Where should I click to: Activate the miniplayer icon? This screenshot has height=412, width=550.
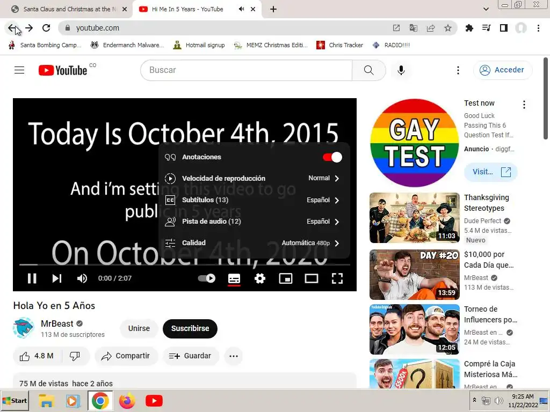pos(286,278)
